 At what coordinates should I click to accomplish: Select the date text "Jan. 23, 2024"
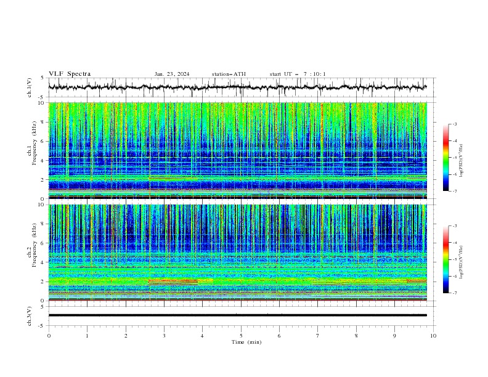tap(172, 74)
